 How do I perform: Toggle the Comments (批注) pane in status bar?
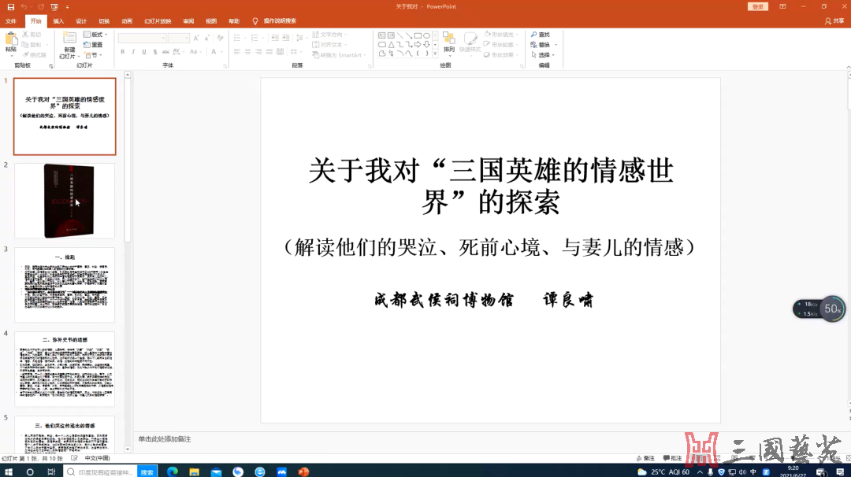(x=672, y=458)
